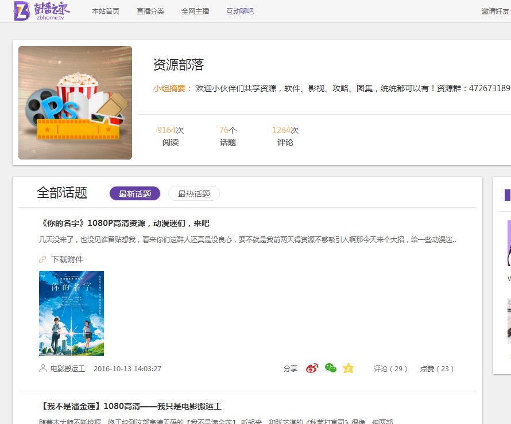Select the 最新话题 tab
This screenshot has width=511, height=424.
(x=135, y=193)
